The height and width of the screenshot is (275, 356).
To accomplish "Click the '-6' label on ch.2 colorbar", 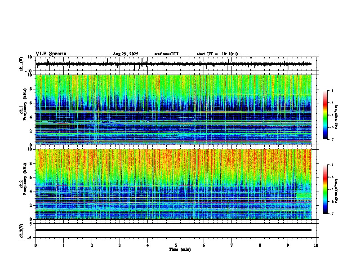I will pos(332,201).
